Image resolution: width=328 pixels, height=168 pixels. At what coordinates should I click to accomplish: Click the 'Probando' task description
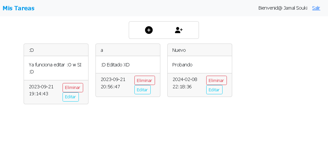182,65
